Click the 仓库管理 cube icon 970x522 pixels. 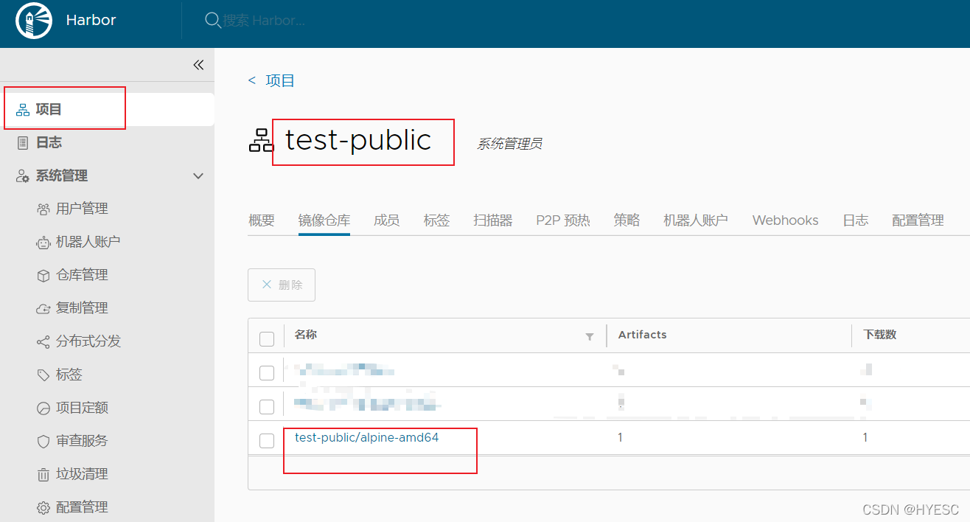coord(43,276)
